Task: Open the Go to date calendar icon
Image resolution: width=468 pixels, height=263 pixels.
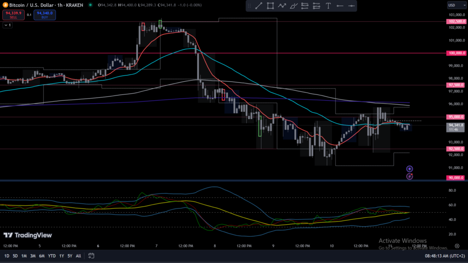Action: (91, 256)
